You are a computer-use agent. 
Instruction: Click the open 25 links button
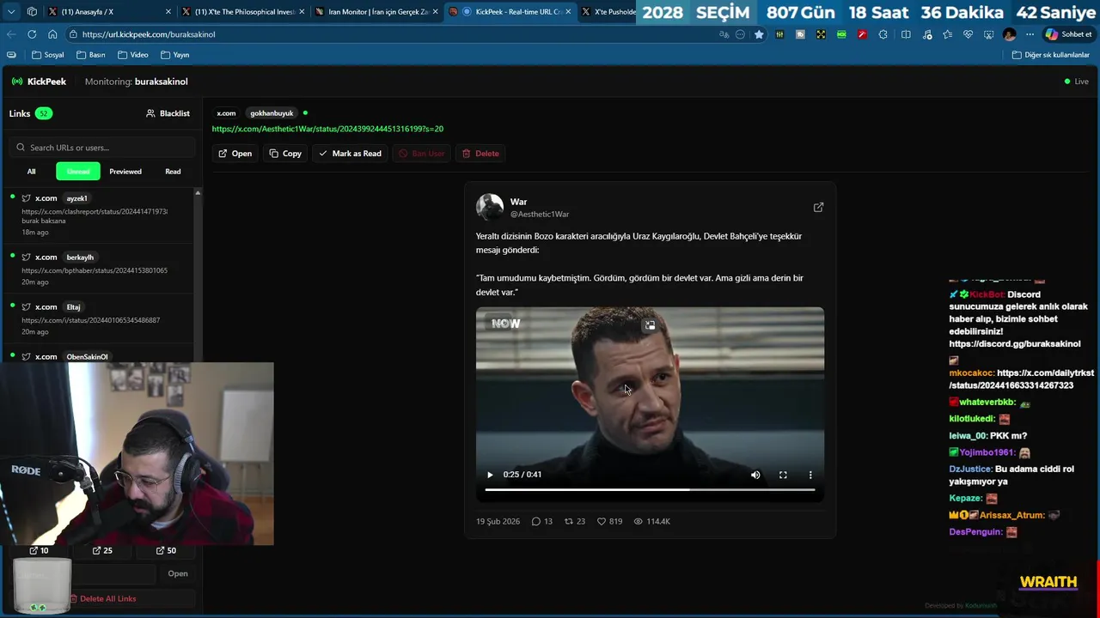coord(102,550)
